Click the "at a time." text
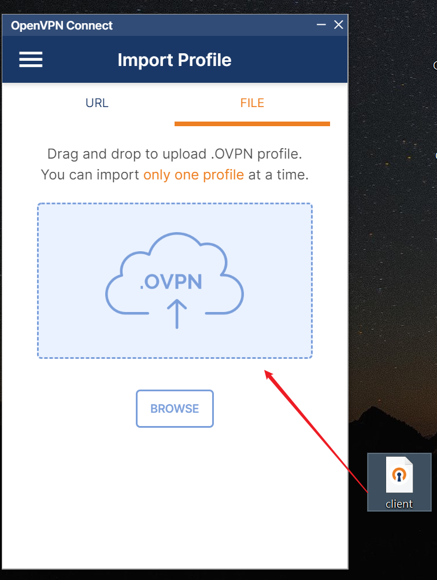437x580 pixels. [279, 175]
